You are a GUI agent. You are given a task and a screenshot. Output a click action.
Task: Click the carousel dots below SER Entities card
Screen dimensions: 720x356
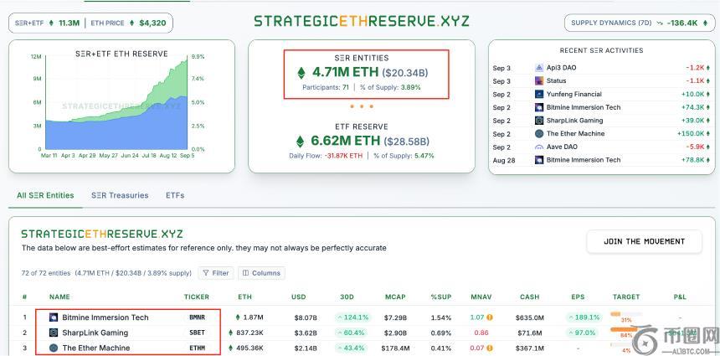pos(361,106)
